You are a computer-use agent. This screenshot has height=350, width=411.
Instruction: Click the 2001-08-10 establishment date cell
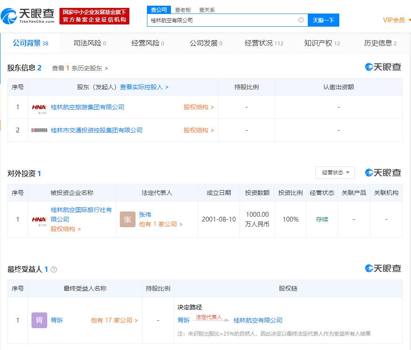pyautogui.click(x=219, y=219)
